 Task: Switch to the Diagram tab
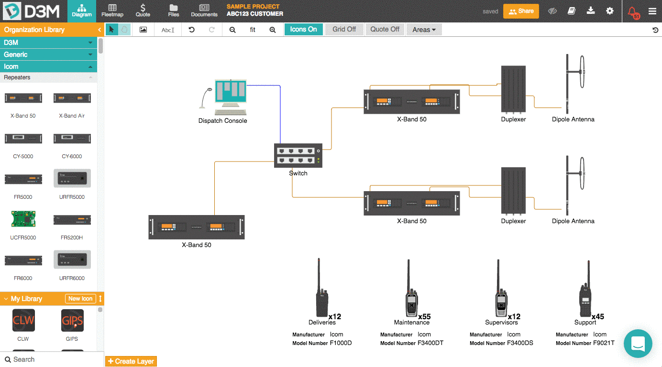[x=82, y=11]
